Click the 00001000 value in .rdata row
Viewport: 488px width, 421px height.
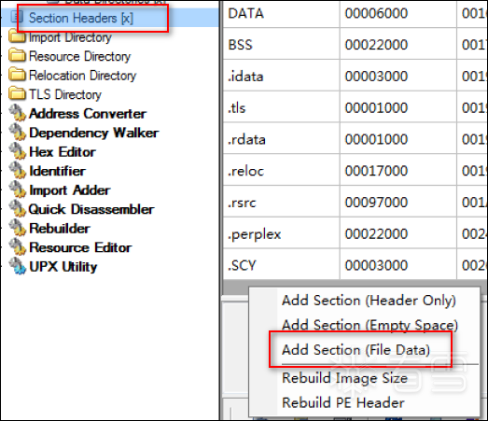pos(376,139)
